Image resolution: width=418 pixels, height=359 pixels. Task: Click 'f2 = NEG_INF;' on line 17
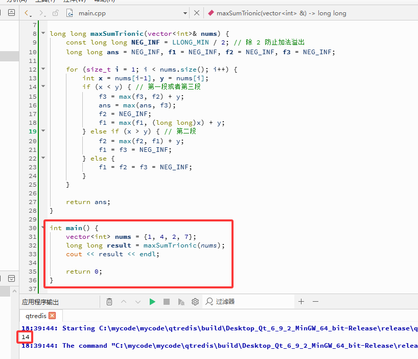125,114
